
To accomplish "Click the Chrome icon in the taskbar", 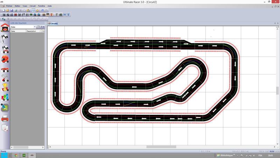I will tap(16, 155).
